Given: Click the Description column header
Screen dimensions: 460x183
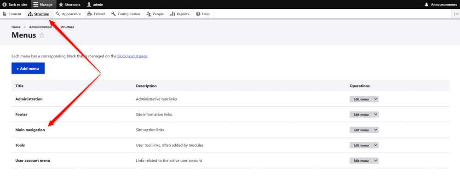Looking at the screenshot, I should 146,86.
